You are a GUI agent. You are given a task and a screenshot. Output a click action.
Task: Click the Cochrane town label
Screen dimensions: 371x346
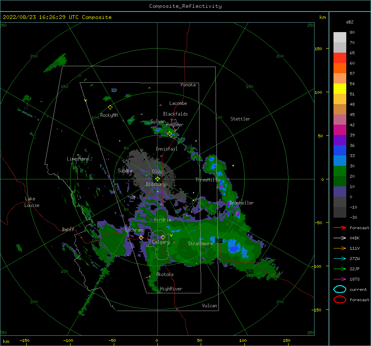pyautogui.click(x=135, y=230)
